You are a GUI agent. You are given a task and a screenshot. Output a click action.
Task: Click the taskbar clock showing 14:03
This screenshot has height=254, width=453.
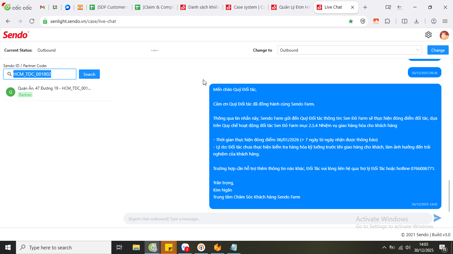coord(423,247)
